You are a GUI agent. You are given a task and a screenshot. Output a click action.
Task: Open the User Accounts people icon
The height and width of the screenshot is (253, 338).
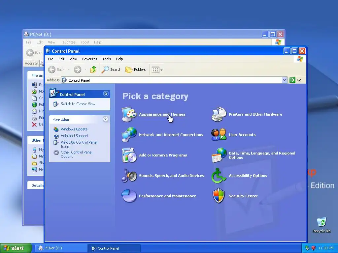tap(219, 135)
